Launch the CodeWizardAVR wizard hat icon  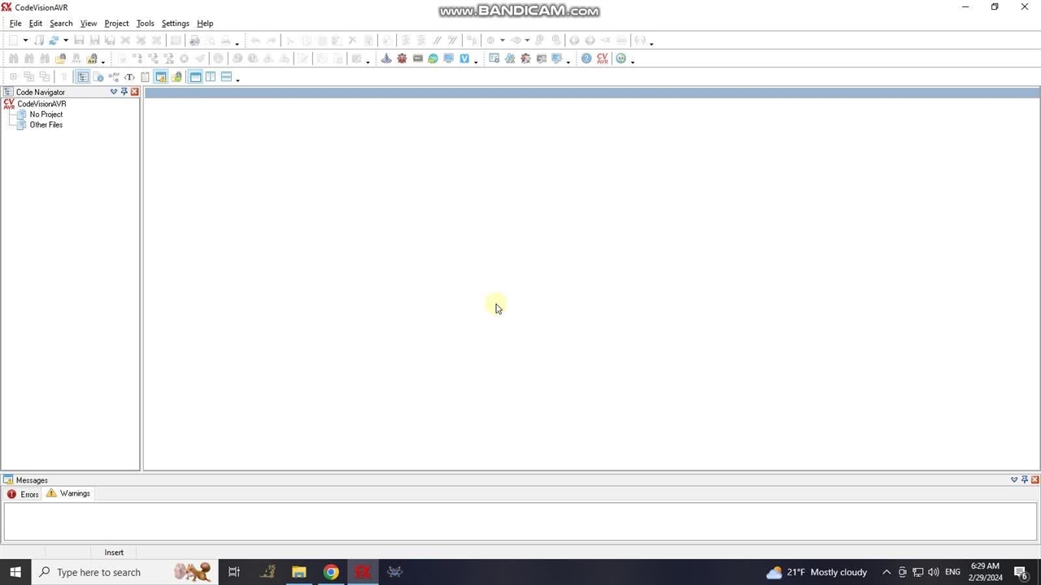pyautogui.click(x=386, y=58)
